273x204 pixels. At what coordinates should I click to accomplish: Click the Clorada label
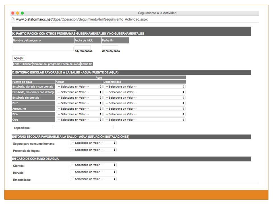point(19,166)
